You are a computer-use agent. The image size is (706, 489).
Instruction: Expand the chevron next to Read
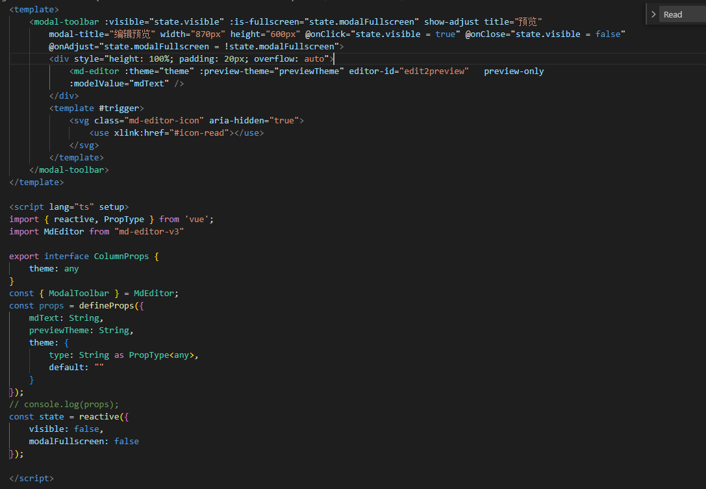coord(653,13)
